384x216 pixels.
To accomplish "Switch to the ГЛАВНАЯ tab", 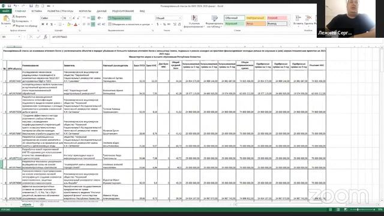I will [x=20, y=11].
